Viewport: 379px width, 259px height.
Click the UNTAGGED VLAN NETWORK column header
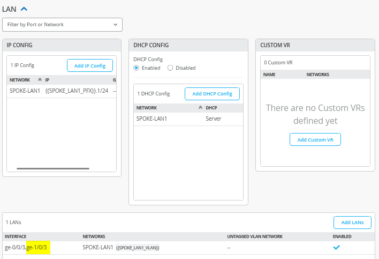pyautogui.click(x=255, y=236)
